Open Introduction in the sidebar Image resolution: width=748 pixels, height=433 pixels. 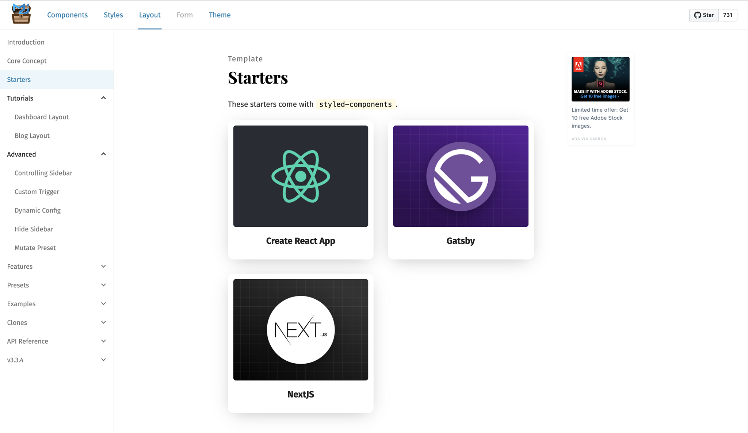tap(57, 42)
